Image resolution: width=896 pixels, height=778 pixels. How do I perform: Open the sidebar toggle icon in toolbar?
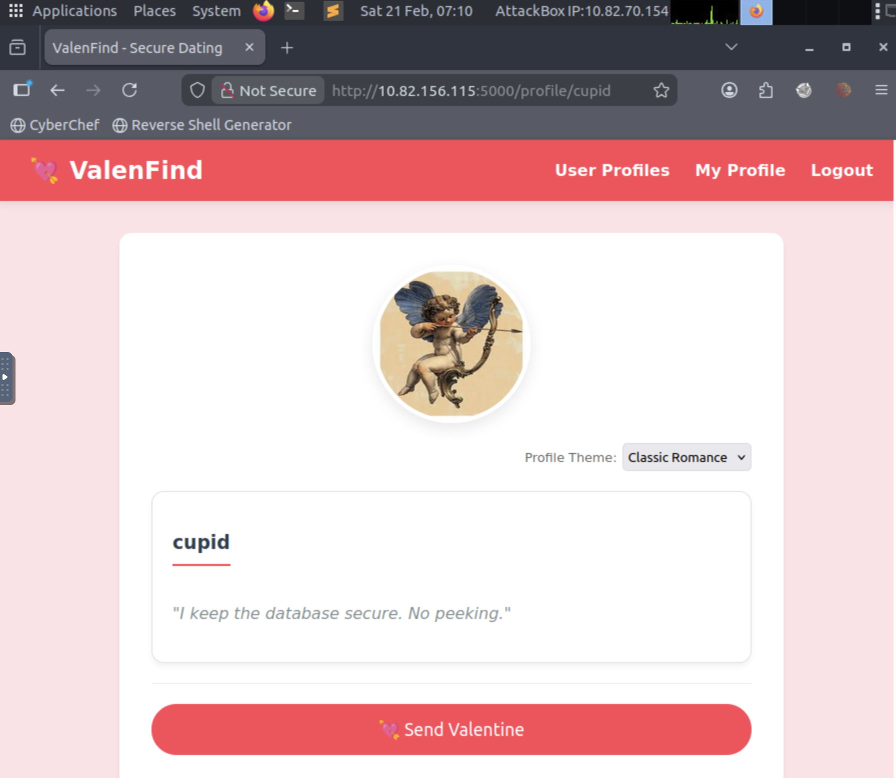[21, 90]
